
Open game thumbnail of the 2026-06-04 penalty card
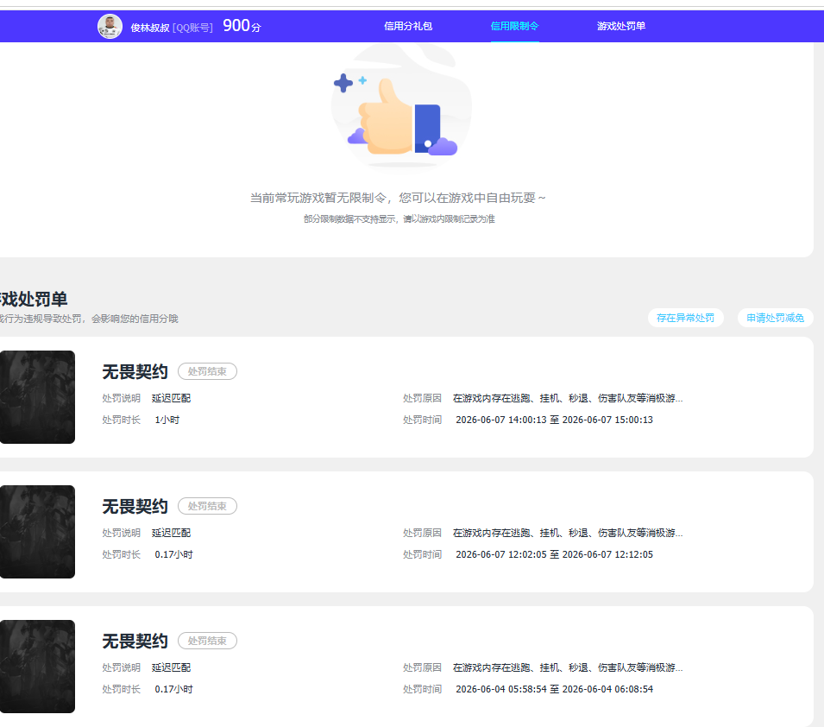[x=37, y=667]
